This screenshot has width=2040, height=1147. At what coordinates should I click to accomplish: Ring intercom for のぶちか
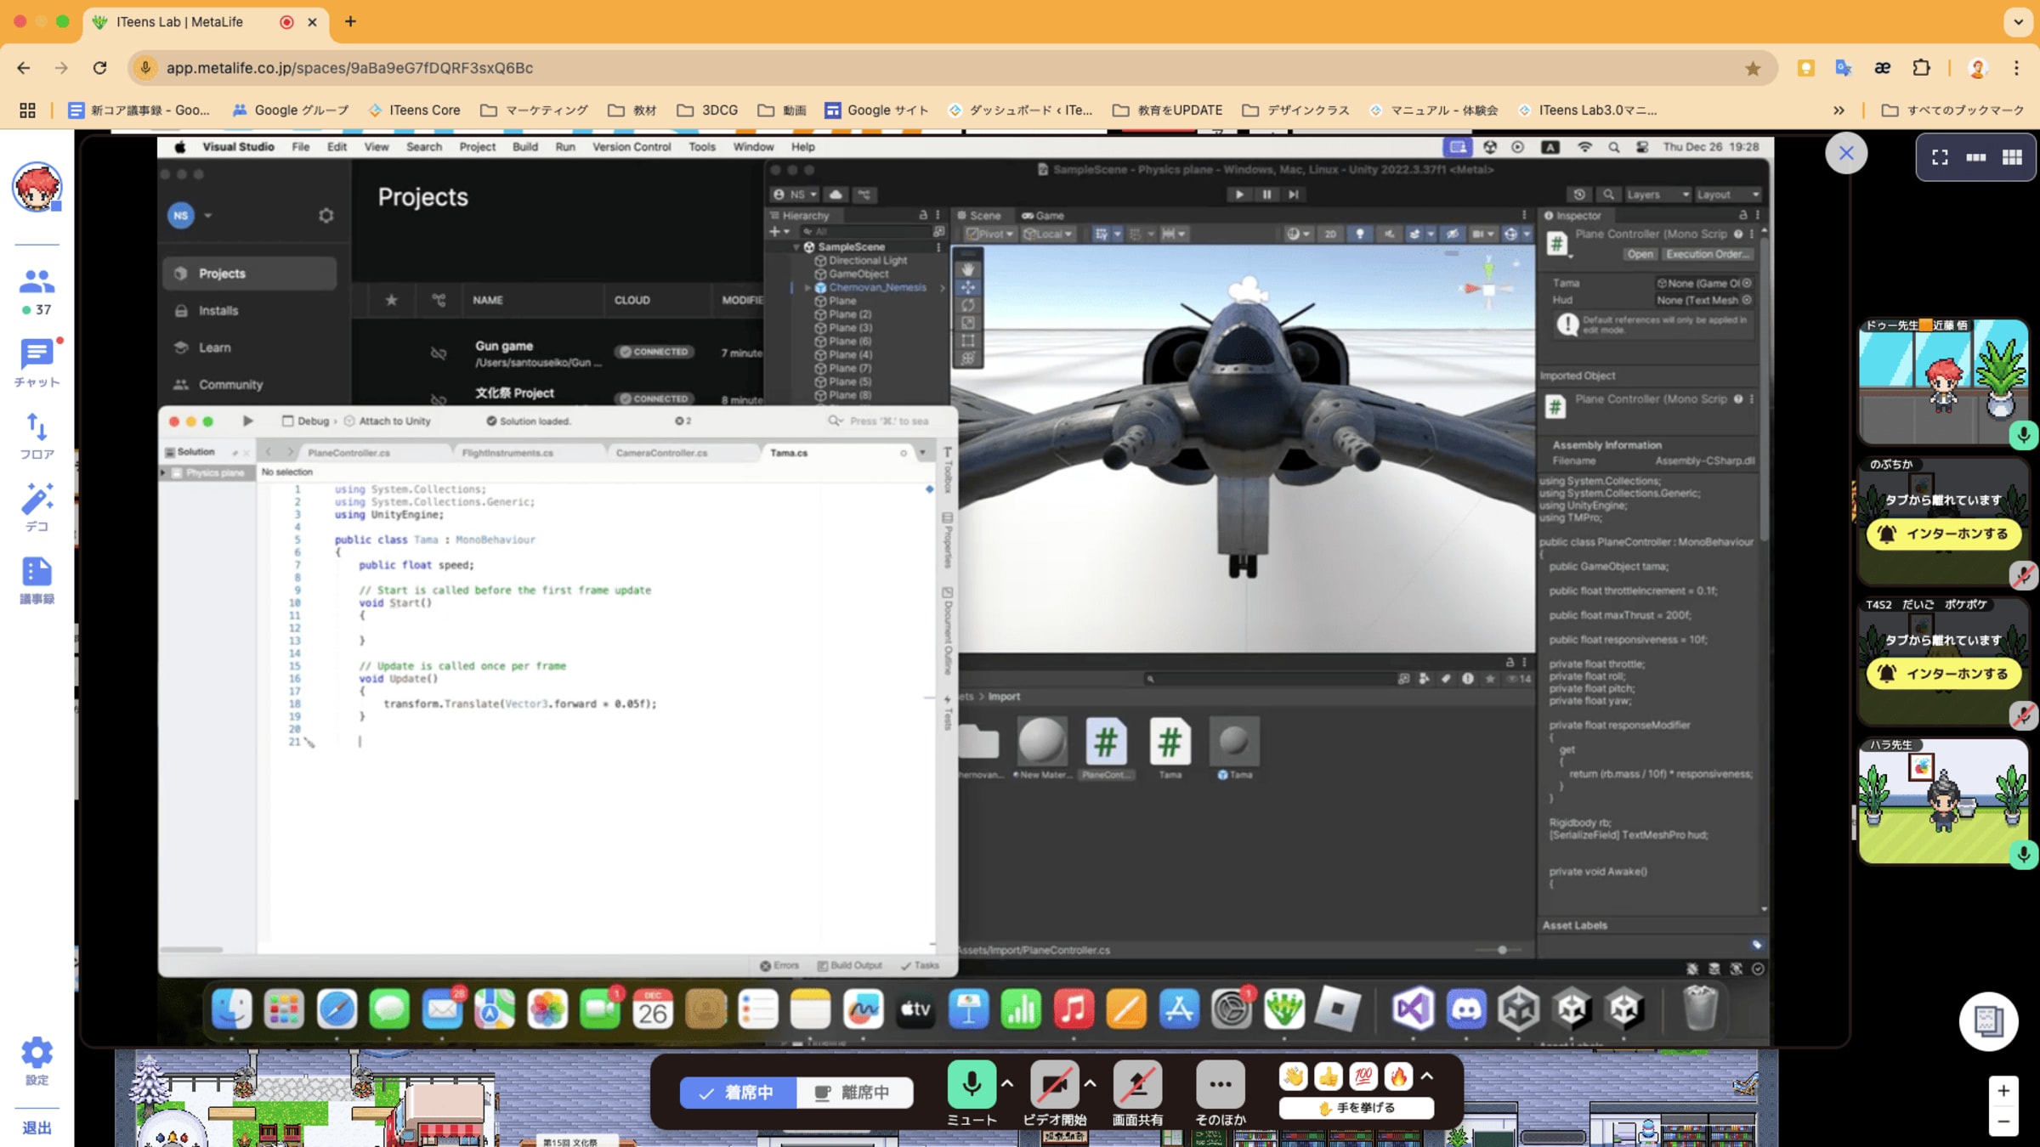pyautogui.click(x=1944, y=534)
